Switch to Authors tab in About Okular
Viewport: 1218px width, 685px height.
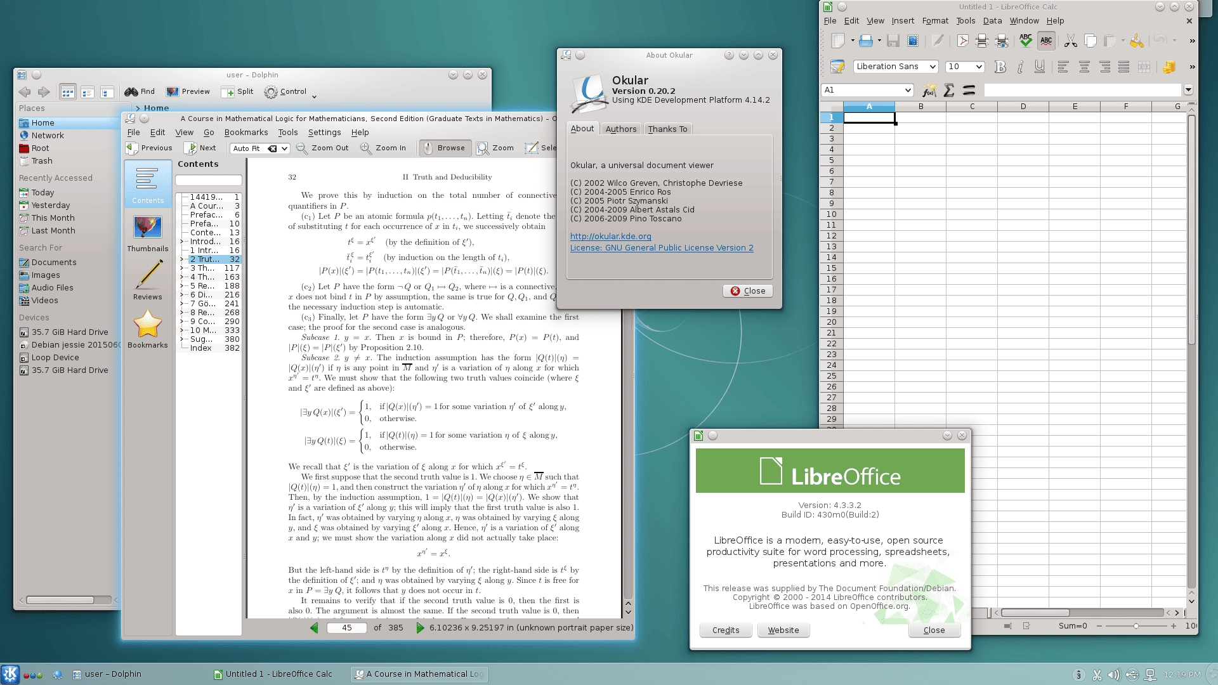pyautogui.click(x=620, y=129)
